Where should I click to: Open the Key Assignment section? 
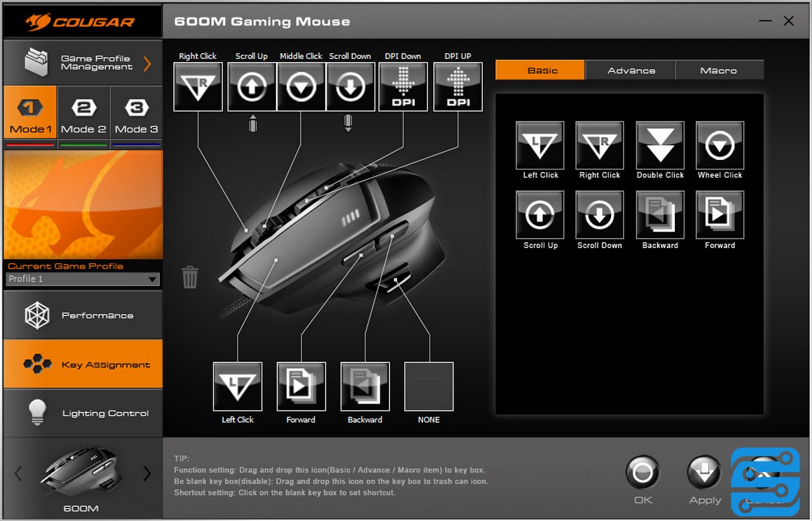[83, 364]
